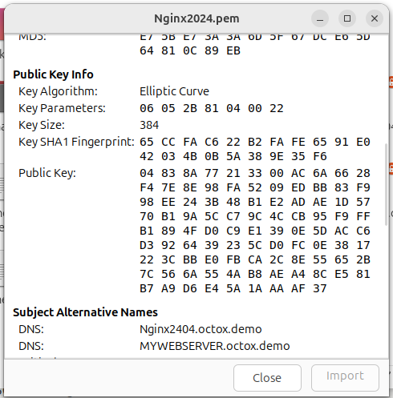Image resolution: width=393 pixels, height=398 pixels.
Task: Click the vertical scrollbar thumb
Action: (x=386, y=185)
